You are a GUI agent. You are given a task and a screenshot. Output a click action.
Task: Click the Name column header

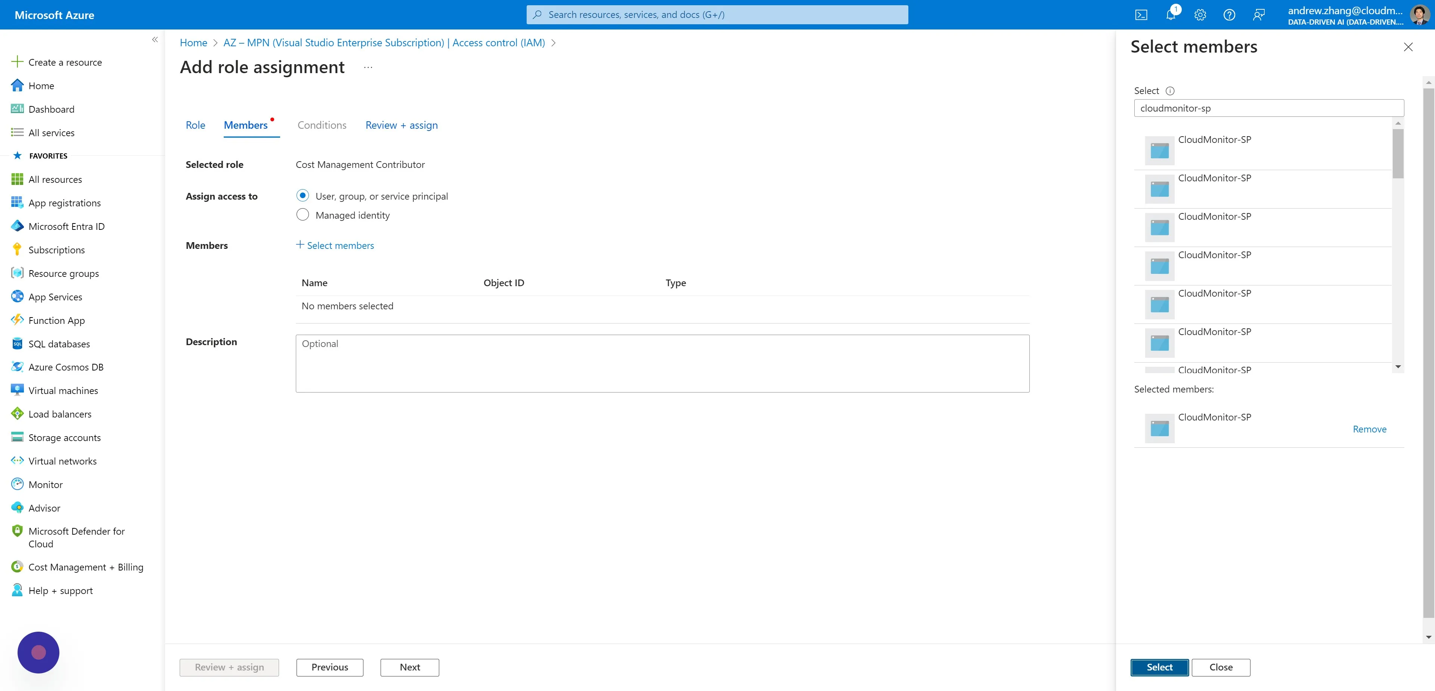click(314, 283)
